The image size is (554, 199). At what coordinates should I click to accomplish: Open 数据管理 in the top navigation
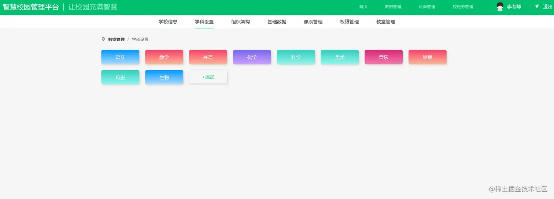[393, 7]
